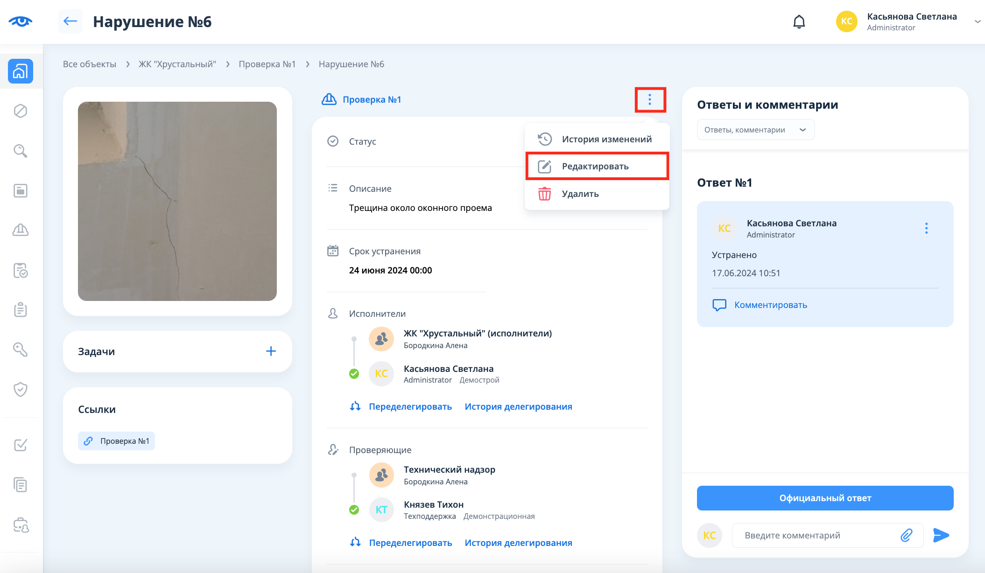Image resolution: width=985 pixels, height=573 pixels.
Task: Click the Комментировать link in the answer card
Action: pyautogui.click(x=770, y=305)
